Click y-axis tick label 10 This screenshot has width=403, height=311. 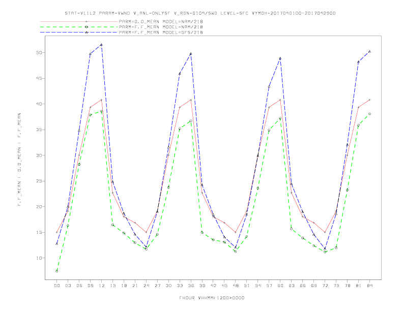(39, 258)
